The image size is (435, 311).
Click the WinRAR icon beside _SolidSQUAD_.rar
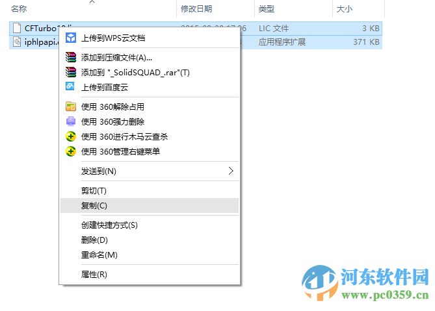[x=71, y=72]
